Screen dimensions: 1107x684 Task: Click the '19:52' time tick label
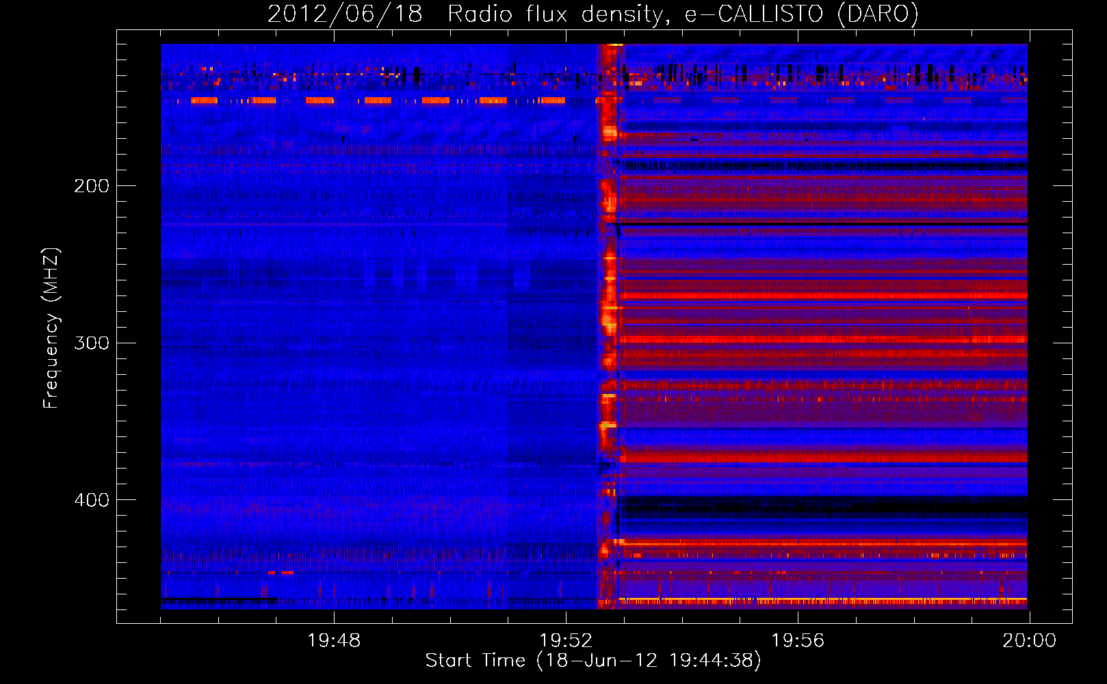coord(566,640)
